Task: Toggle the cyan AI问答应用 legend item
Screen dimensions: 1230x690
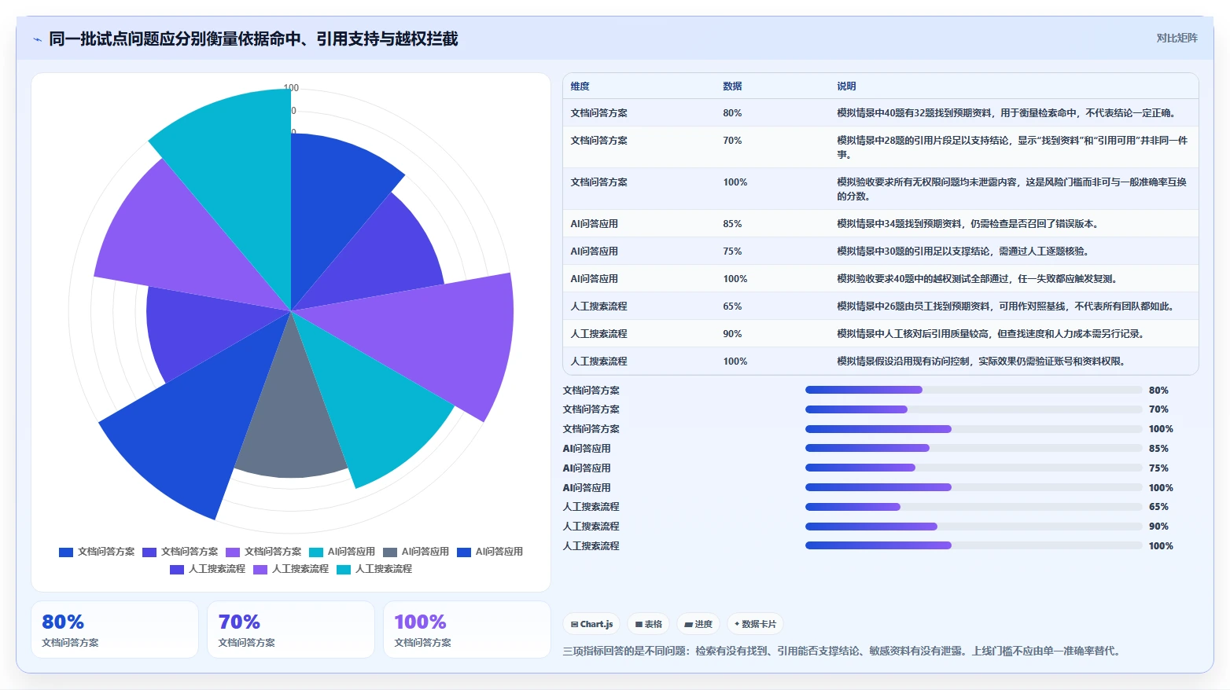Action: tap(342, 552)
